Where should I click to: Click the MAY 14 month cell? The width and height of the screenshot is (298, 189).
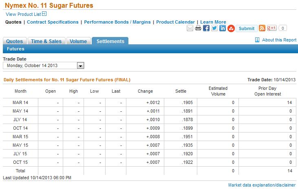click(20, 111)
